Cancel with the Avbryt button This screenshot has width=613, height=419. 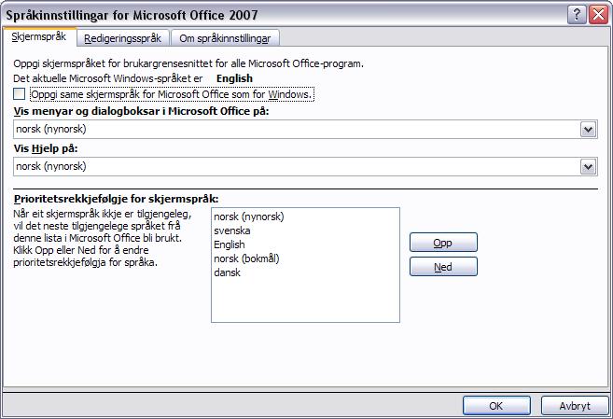click(575, 406)
